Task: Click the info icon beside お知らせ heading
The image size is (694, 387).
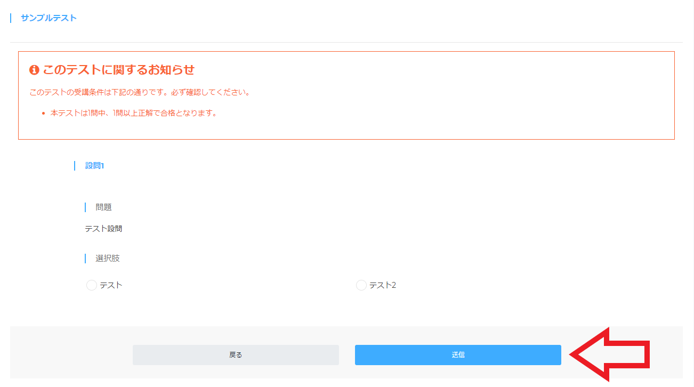Action: (35, 70)
